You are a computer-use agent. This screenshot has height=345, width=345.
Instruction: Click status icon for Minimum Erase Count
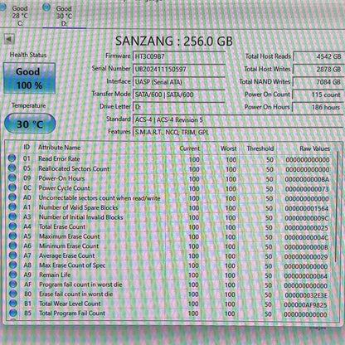pyautogui.click(x=12, y=245)
